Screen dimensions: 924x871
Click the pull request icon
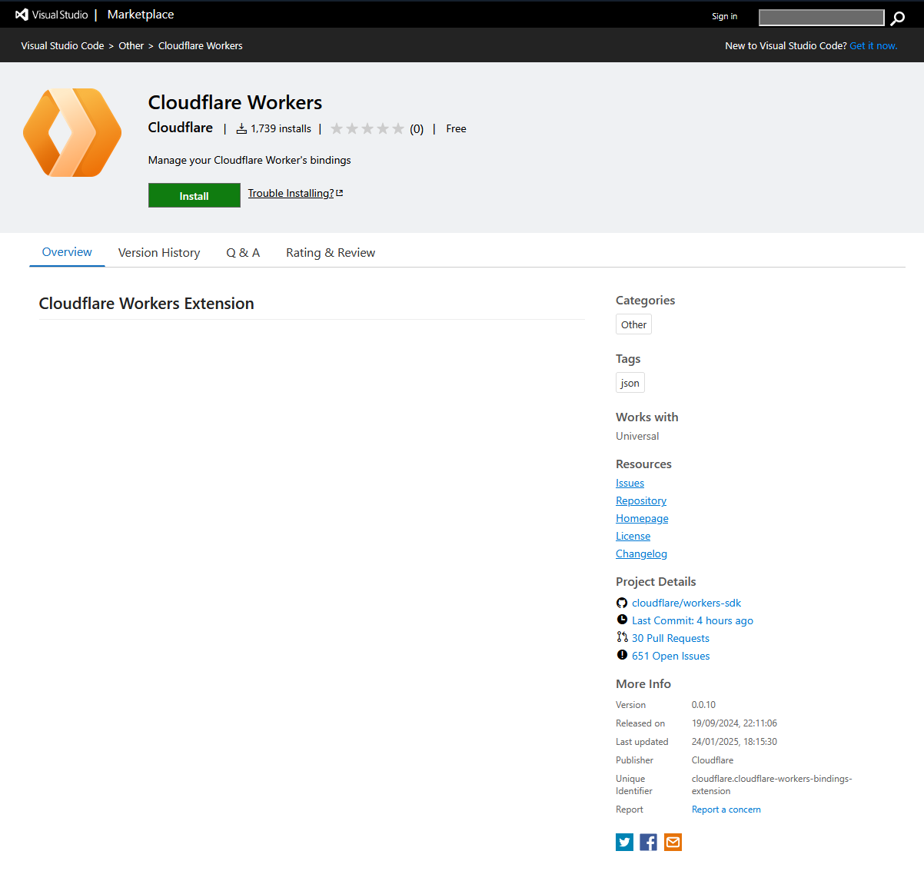point(622,637)
